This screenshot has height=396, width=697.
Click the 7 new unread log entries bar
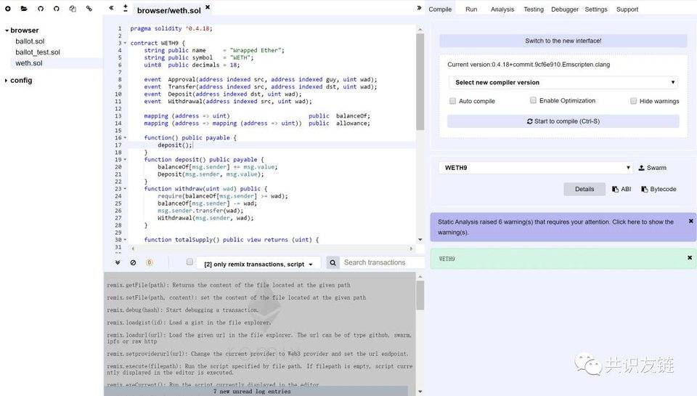coord(256,391)
